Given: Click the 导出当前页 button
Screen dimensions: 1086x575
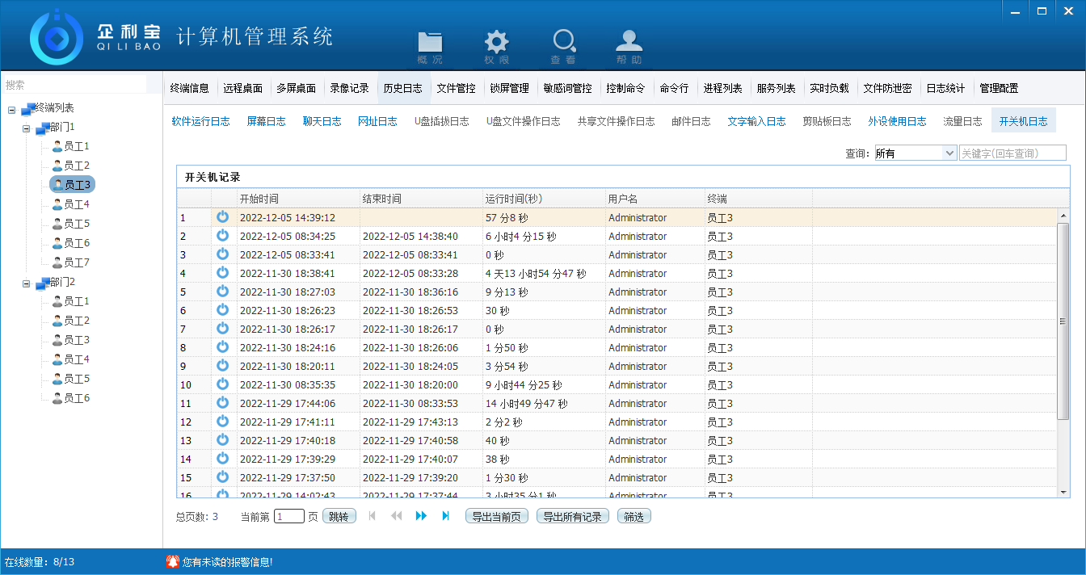Looking at the screenshot, I should tap(497, 517).
